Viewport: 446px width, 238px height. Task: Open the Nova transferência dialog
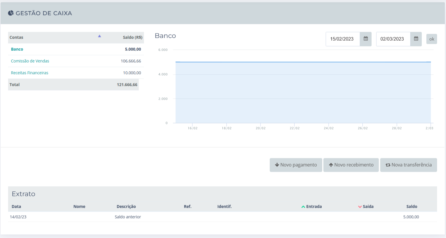(408, 165)
